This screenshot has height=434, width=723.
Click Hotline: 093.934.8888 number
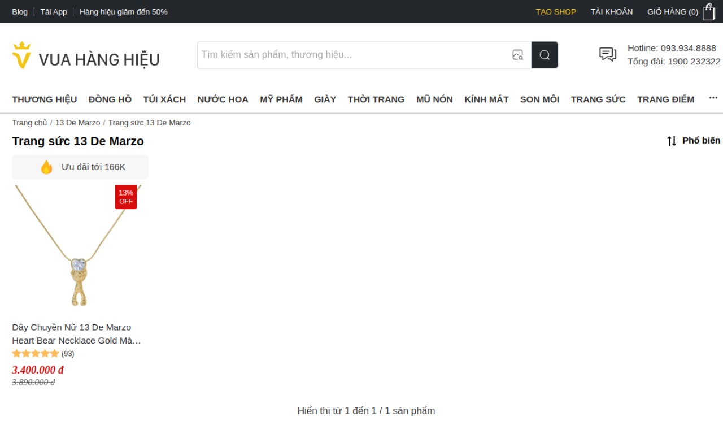(x=672, y=48)
